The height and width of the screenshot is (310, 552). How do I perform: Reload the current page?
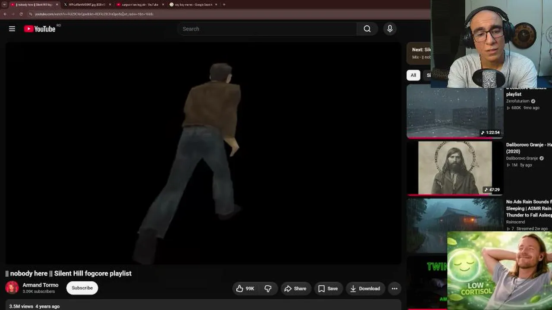21,14
